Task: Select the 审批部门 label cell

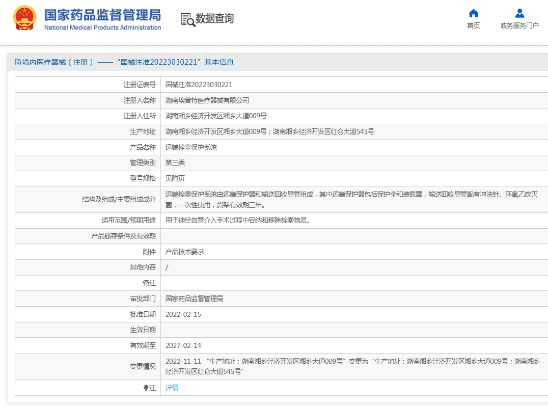Action: (88, 299)
